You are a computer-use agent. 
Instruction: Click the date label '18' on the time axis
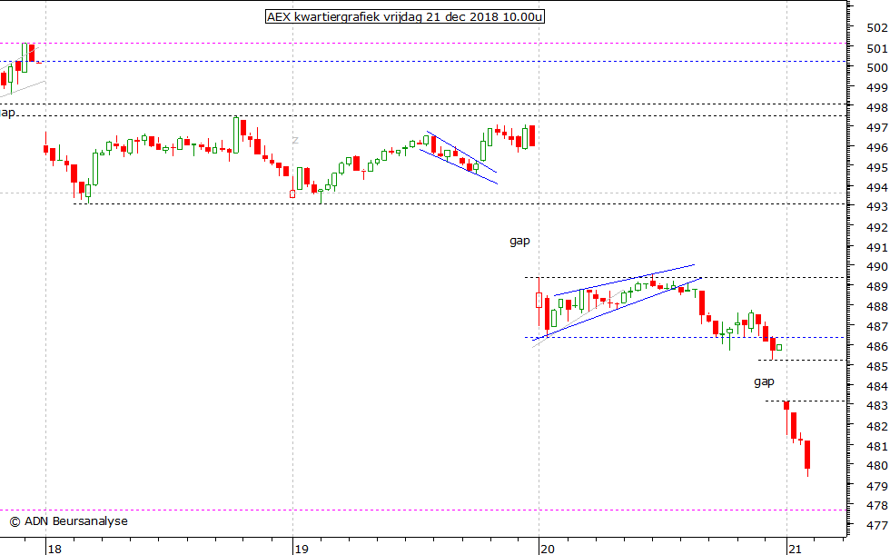click(54, 549)
